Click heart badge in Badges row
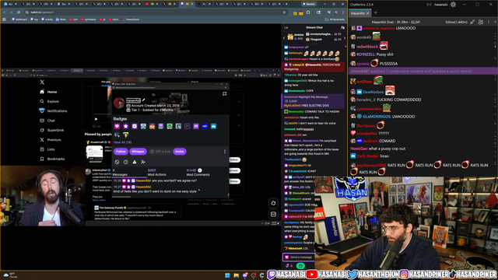 117,126
